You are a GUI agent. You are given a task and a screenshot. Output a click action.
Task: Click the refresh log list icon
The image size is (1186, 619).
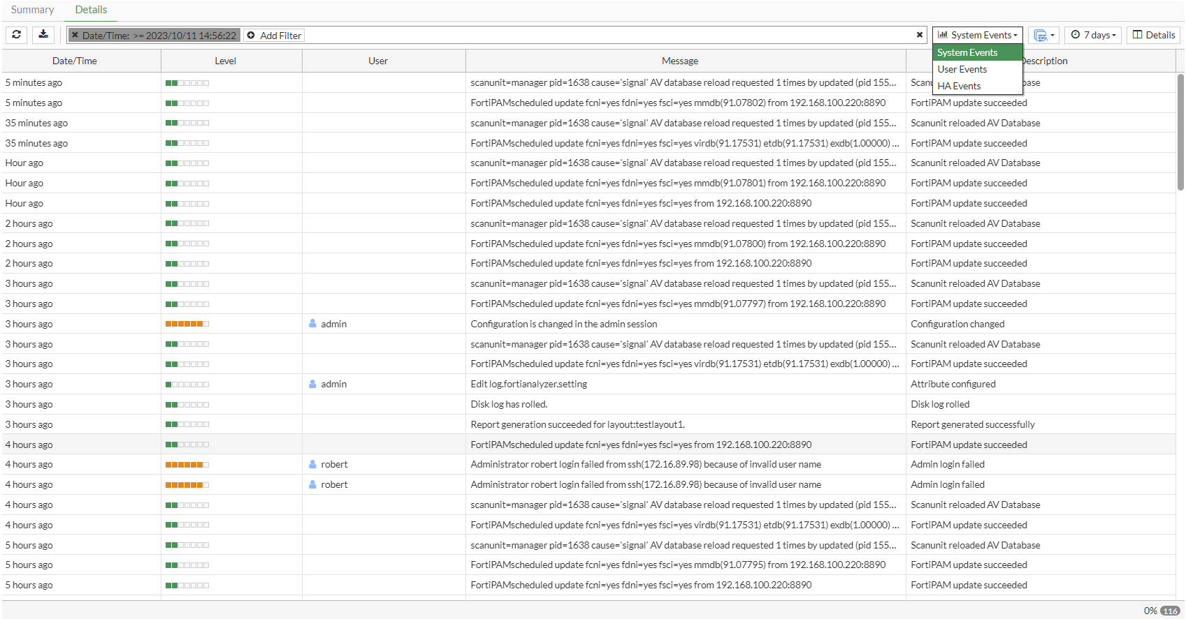point(16,35)
